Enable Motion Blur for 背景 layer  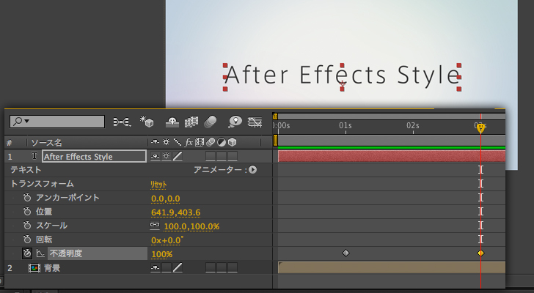211,268
